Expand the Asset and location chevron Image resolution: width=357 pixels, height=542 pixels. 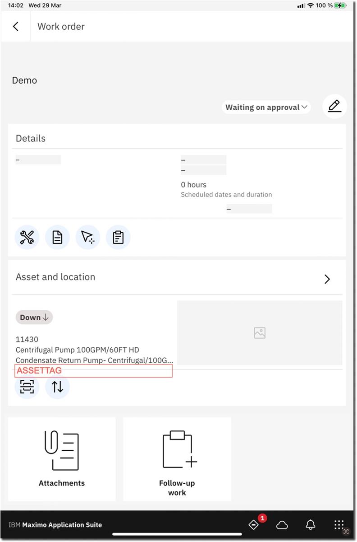click(x=327, y=279)
